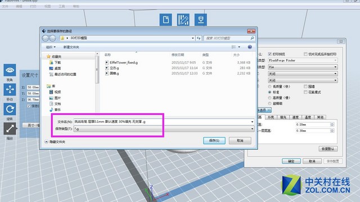
Task: Open the view mode dropdown arrow
Action: coord(239,47)
